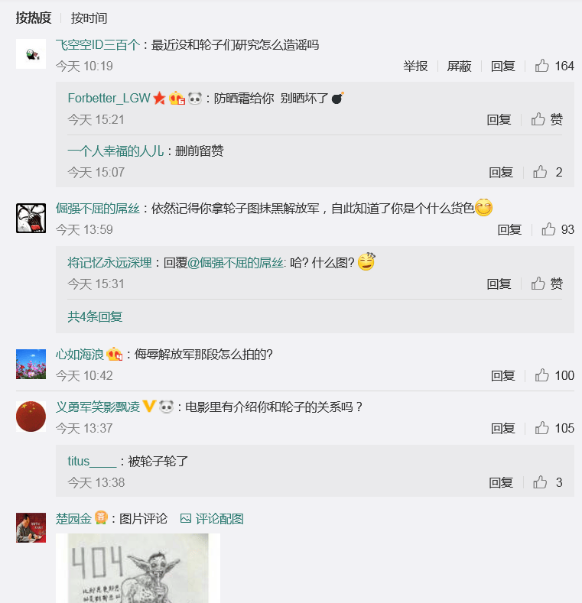Expand 共4条回复 replies
Screen dimensions: 582x603
coord(95,316)
